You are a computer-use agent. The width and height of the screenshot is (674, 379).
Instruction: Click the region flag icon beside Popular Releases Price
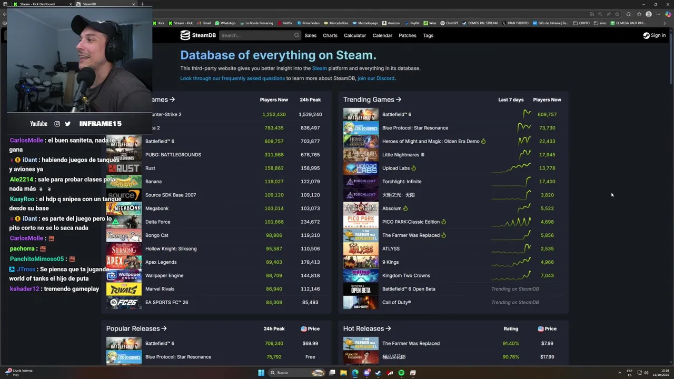[x=304, y=328]
